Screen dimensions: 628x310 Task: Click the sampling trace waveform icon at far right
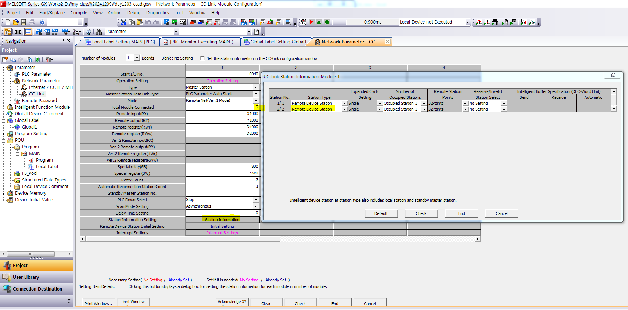(532, 22)
